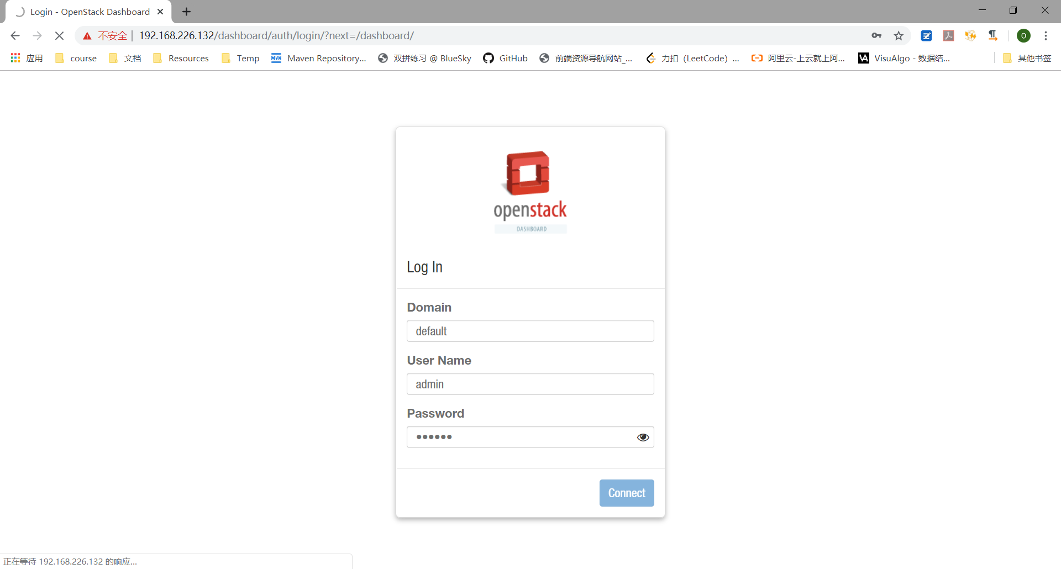Open the Temp bookmark folder
Screen dimensions: 1061x569
pyautogui.click(x=240, y=58)
